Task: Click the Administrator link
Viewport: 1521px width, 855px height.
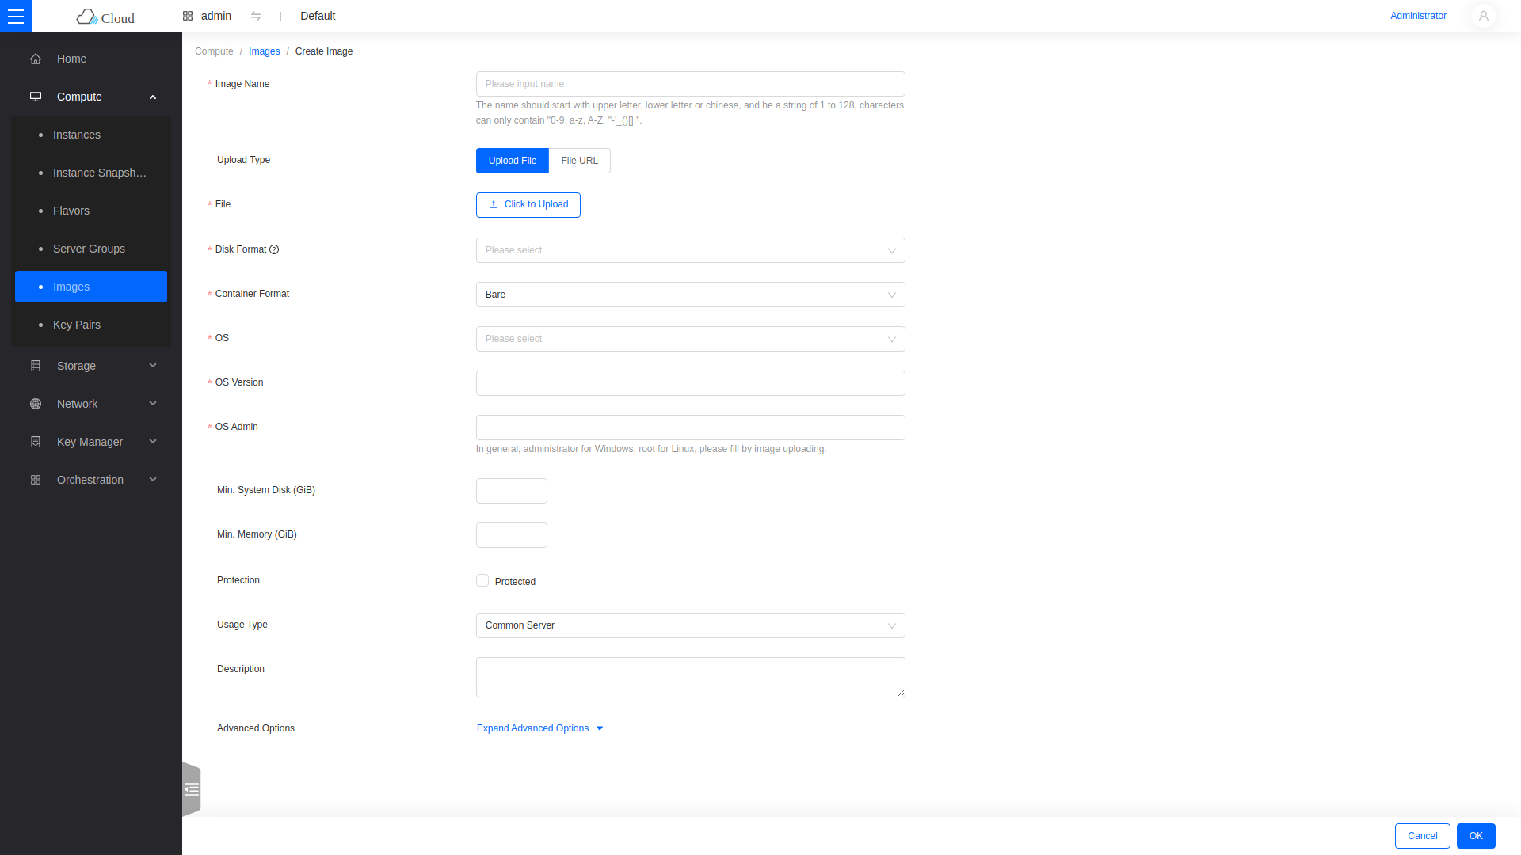Action: coord(1418,16)
